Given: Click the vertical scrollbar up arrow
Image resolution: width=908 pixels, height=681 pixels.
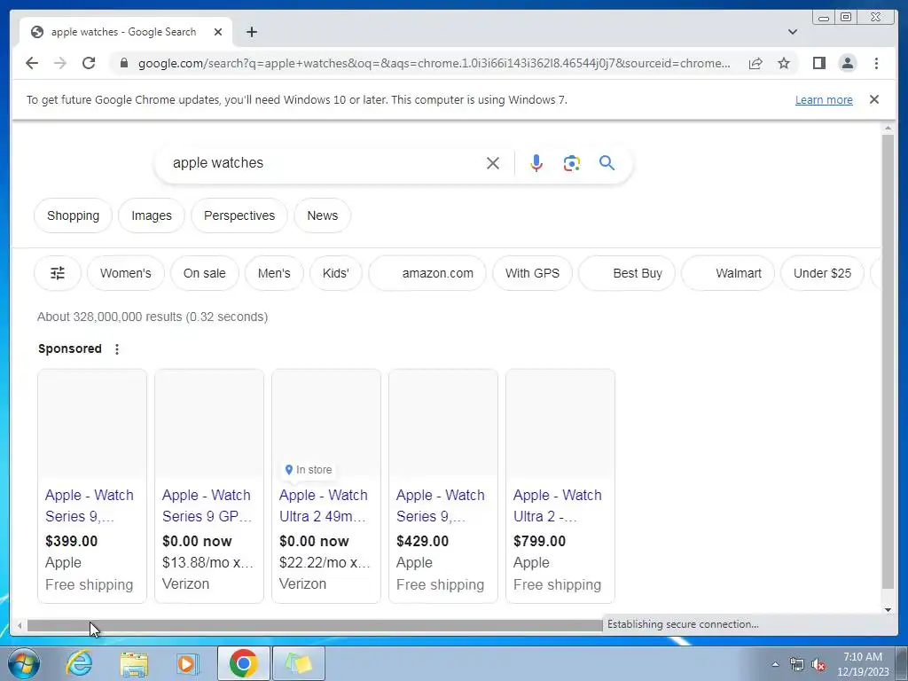Looking at the screenshot, I should (888, 128).
